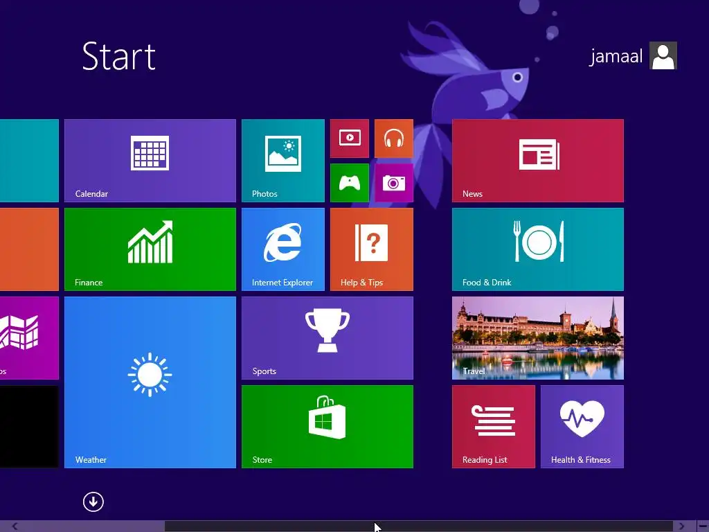This screenshot has height=532, width=709.
Task: Click the scrollbar left arrow
Action: (15, 526)
